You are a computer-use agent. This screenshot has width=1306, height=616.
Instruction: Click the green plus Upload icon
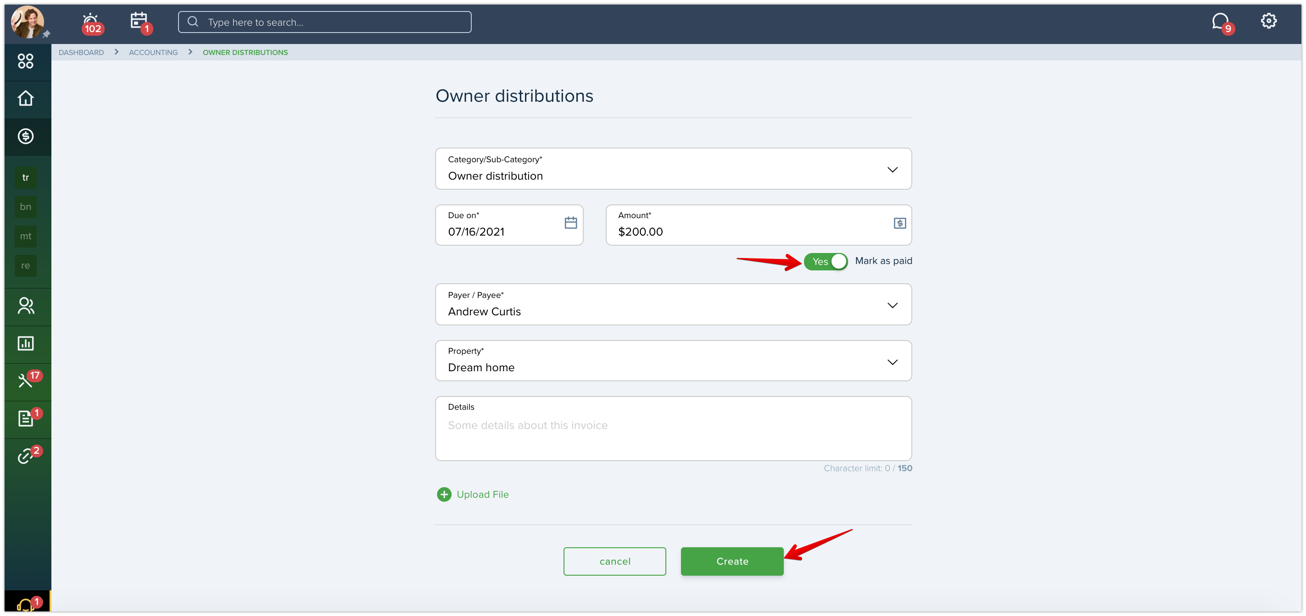pos(444,495)
